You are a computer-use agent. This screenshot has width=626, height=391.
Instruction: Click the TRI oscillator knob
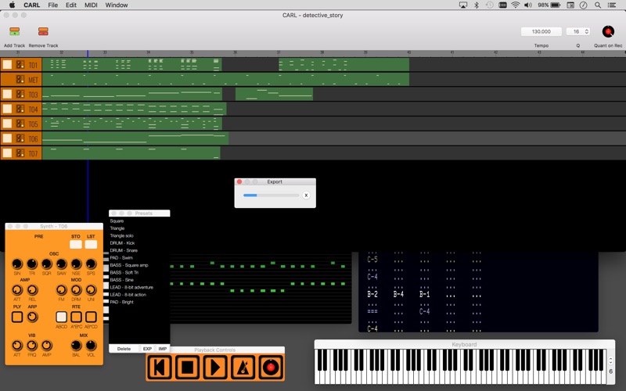tap(32, 264)
